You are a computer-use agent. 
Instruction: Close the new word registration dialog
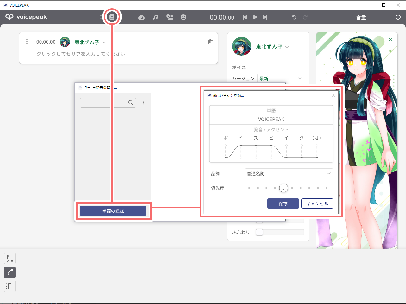point(333,95)
